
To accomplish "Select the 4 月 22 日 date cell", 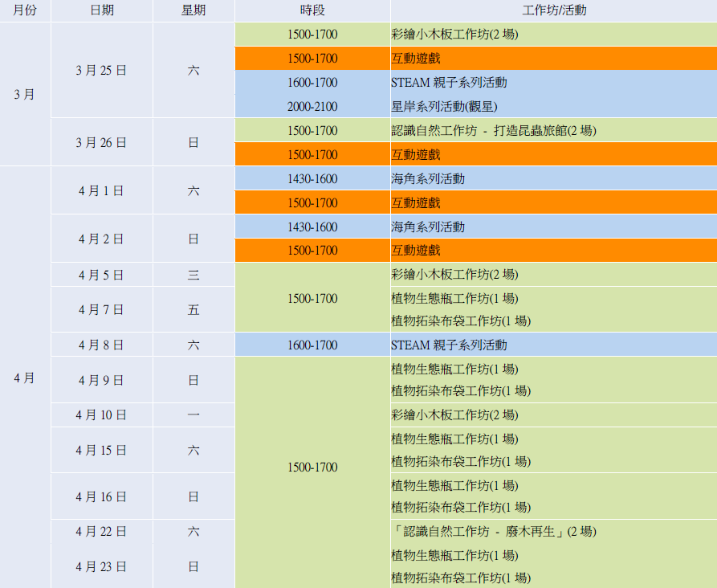I will (x=101, y=531).
